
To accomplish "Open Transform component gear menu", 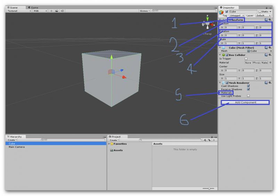I will [x=270, y=20].
